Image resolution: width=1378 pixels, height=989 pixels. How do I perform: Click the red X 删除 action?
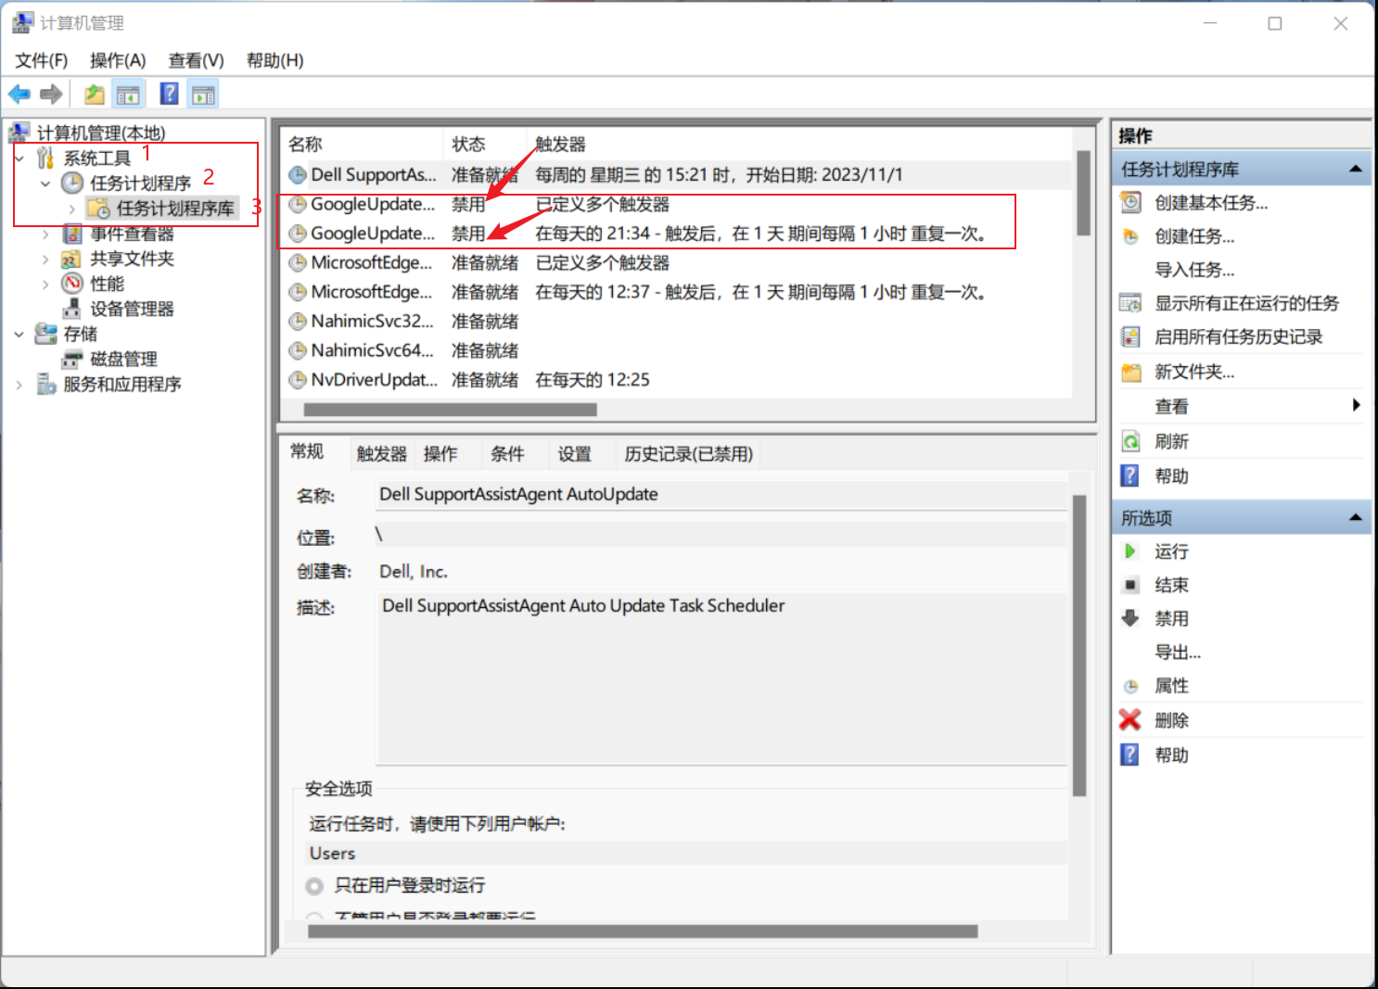coord(1129,719)
